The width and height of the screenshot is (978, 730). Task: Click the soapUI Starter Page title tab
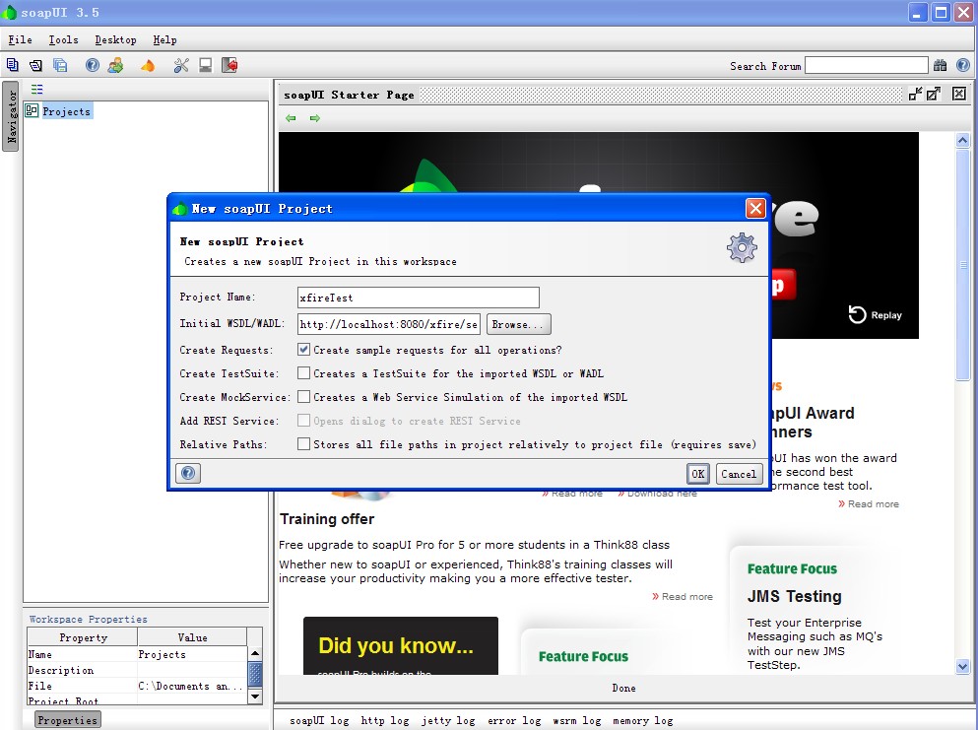coord(349,95)
